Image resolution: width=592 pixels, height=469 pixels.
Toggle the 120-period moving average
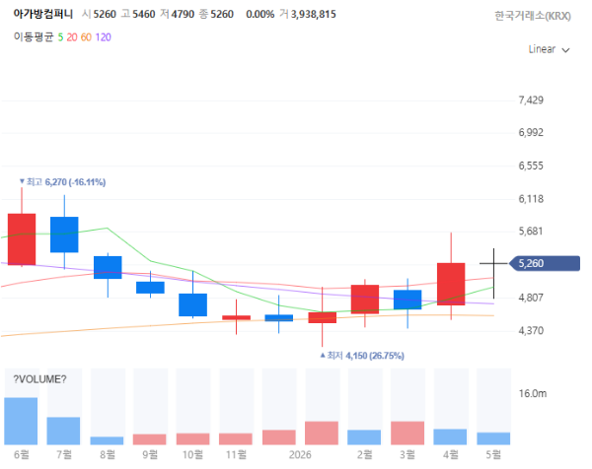(103, 37)
